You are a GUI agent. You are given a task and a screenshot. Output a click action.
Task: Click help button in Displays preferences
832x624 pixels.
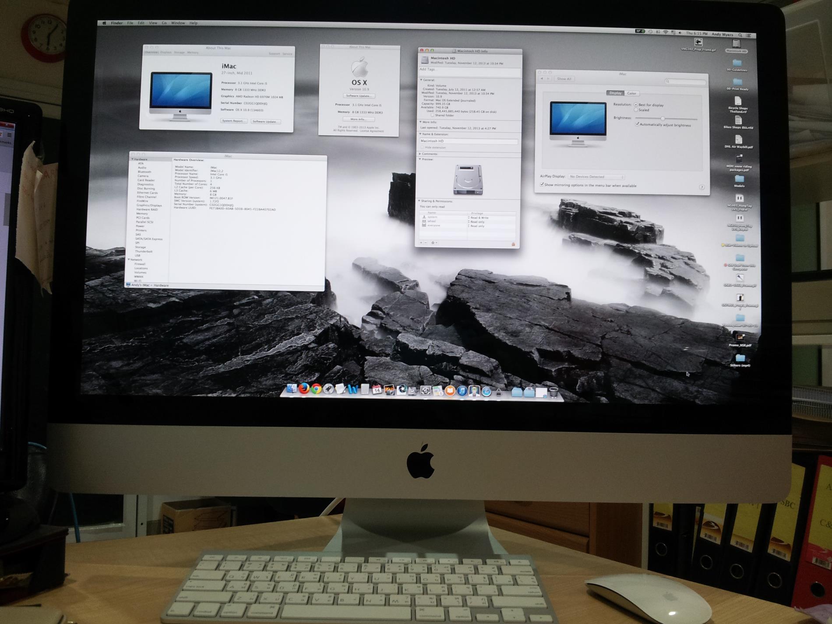coord(702,187)
